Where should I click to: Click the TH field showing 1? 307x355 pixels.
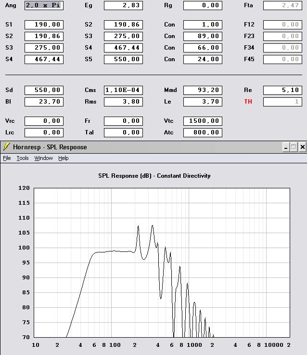[x=282, y=102]
